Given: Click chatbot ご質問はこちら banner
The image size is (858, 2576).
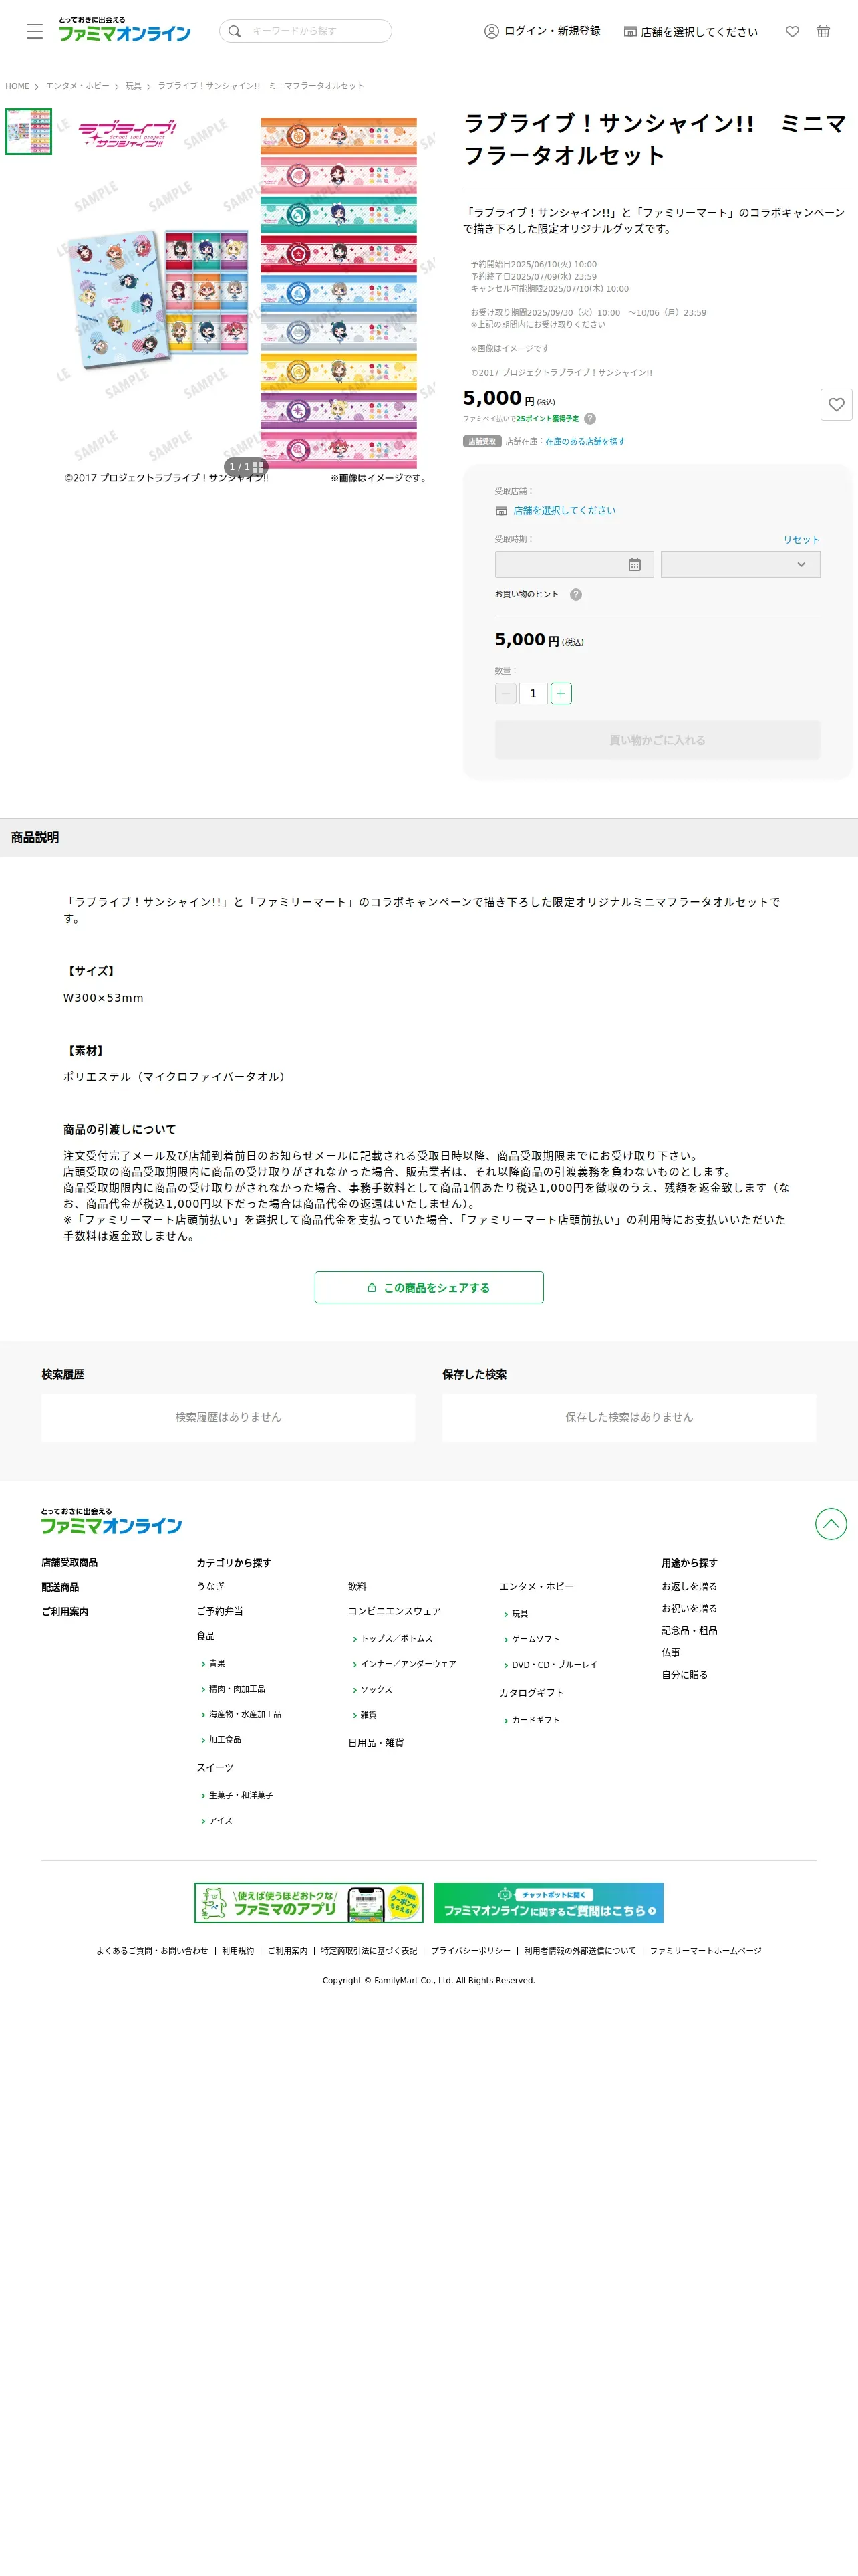Looking at the screenshot, I should pyautogui.click(x=549, y=1902).
